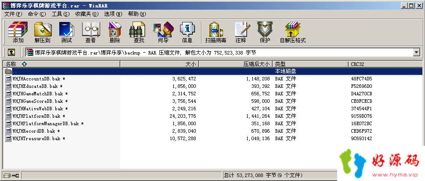The width and height of the screenshot is (425, 181).
Task: Sort by Type (类型) column header
Action: [x=310, y=64]
